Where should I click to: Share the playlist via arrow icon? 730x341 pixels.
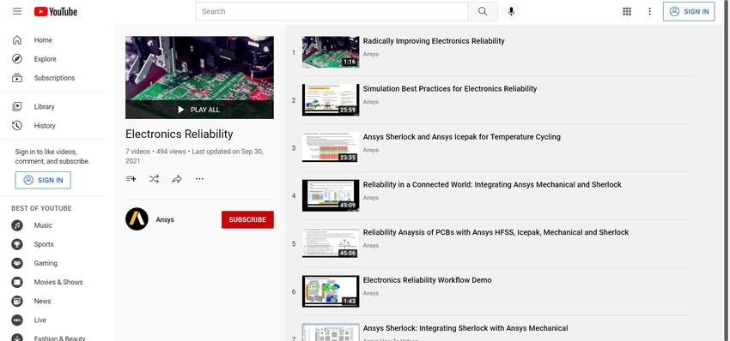coord(176,179)
